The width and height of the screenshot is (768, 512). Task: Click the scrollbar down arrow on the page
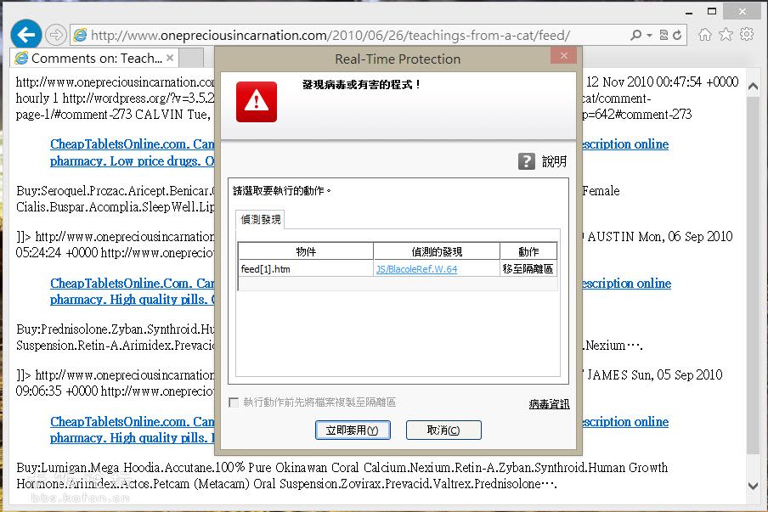pos(753,486)
